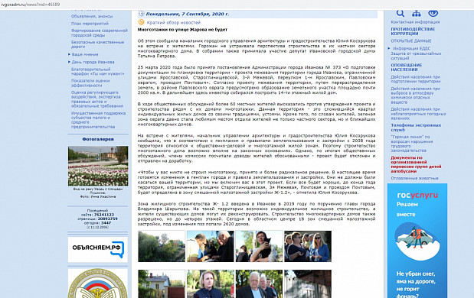This screenshot has height=298, width=474.
Task: Open red Документы по перевозке детей автобусами
Action: coord(416,164)
